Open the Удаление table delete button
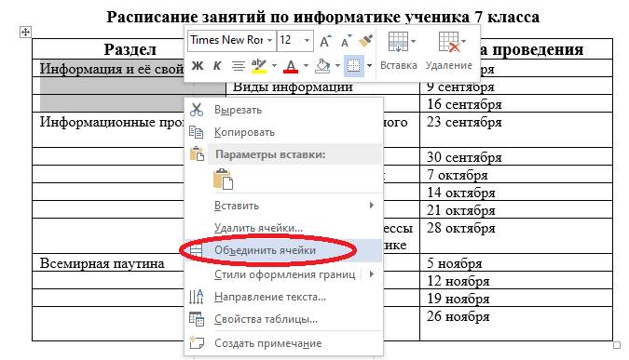Screen dimensions: 629x360 (449, 51)
